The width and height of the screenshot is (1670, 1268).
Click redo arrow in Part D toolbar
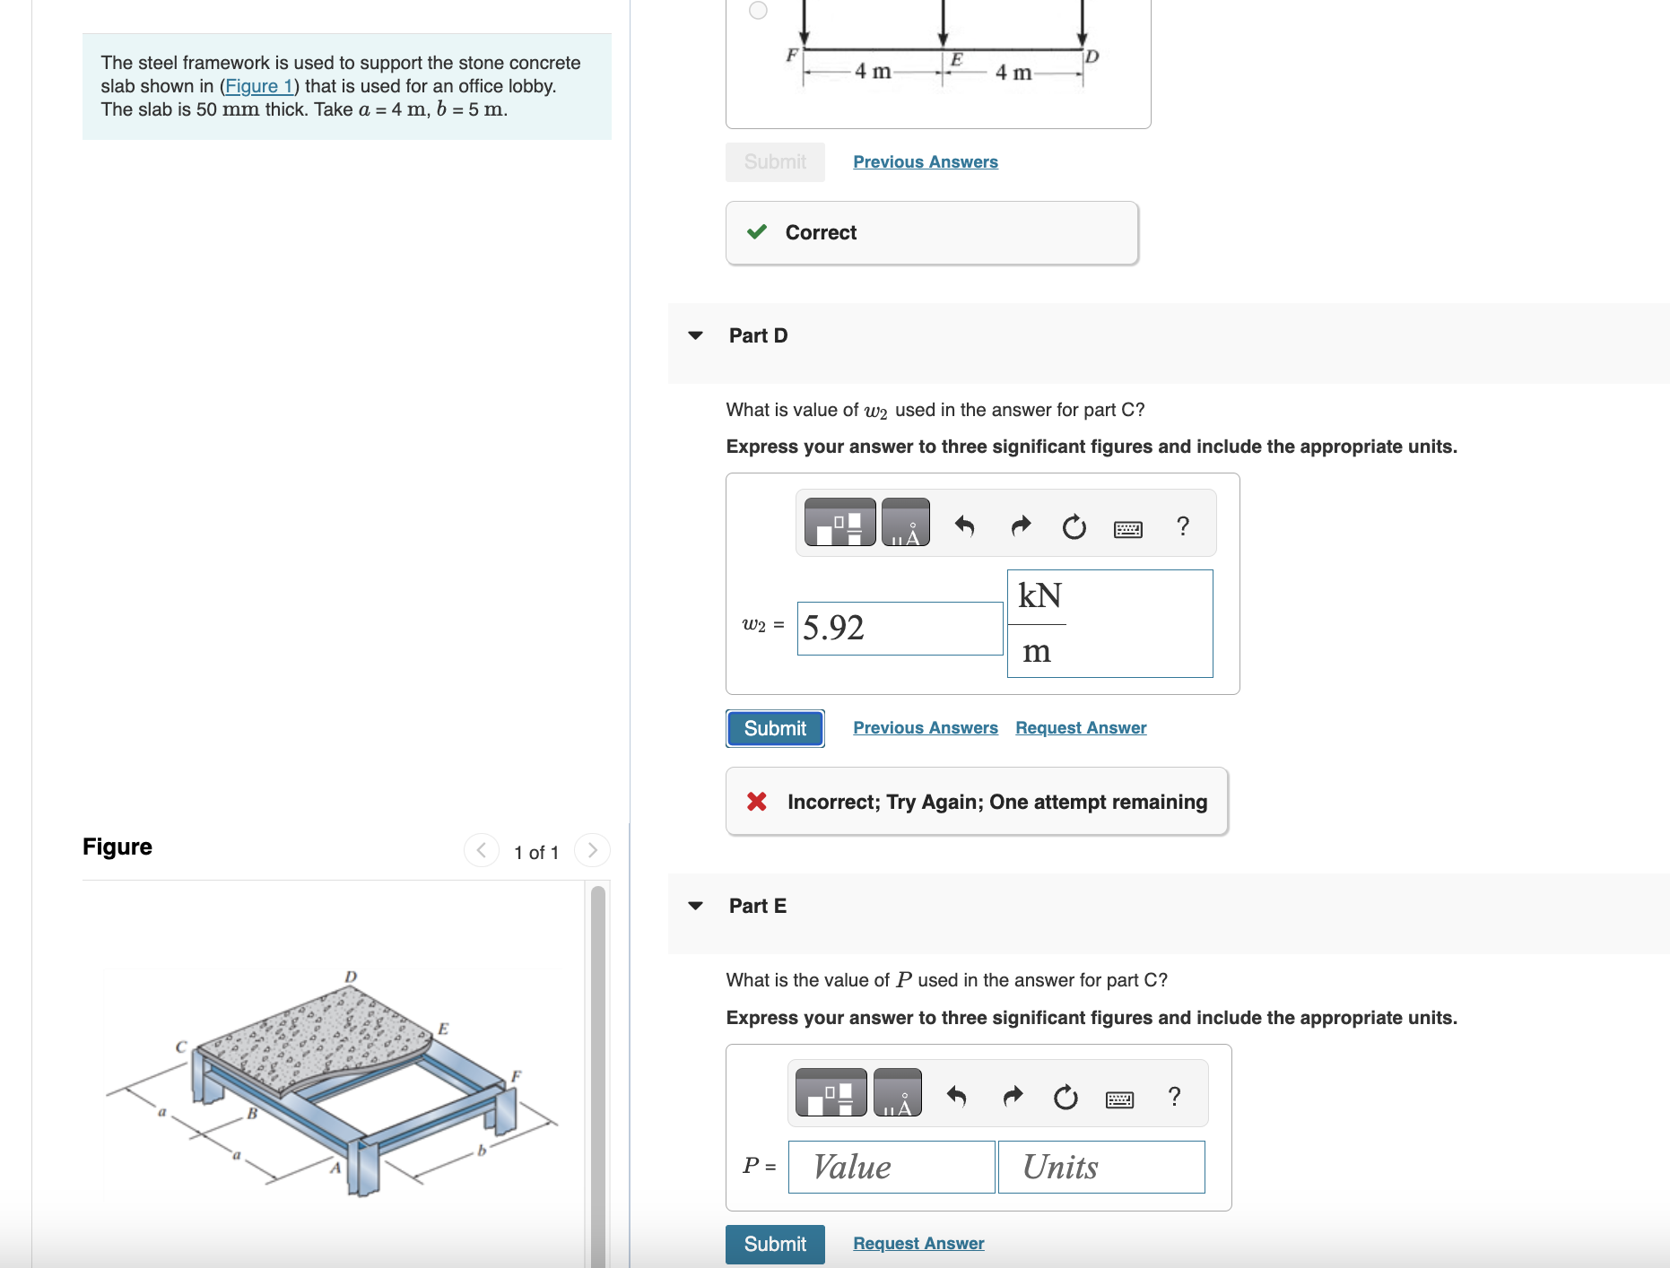click(1021, 525)
